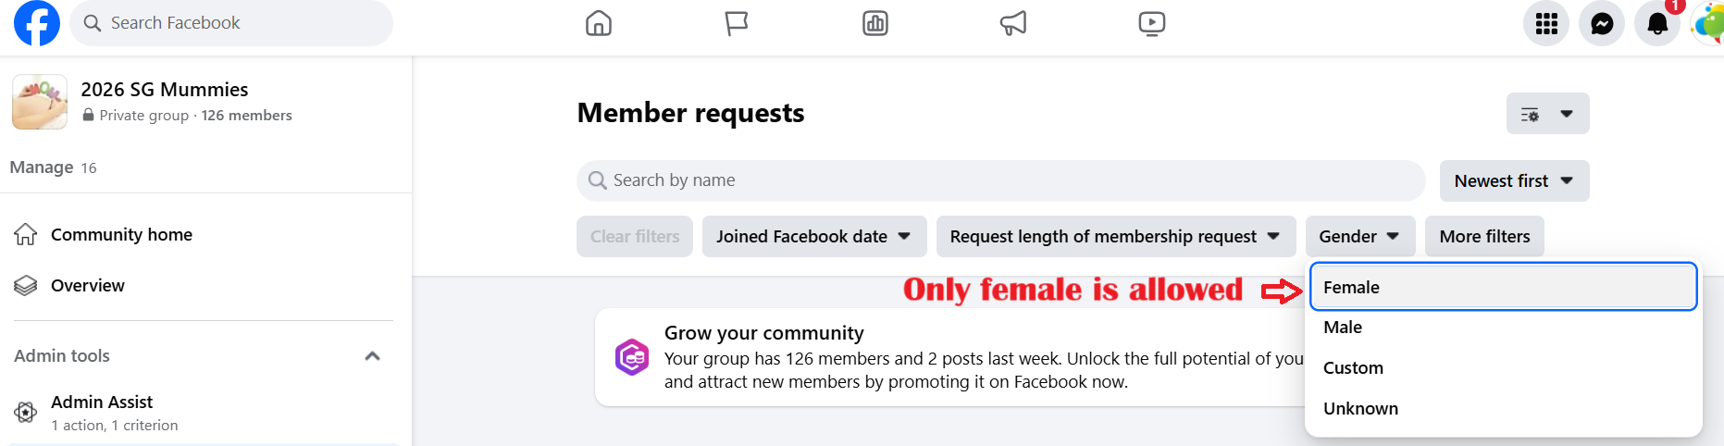The height and width of the screenshot is (446, 1724).
Task: Expand the Joined Facebook date filter
Action: 813,237
